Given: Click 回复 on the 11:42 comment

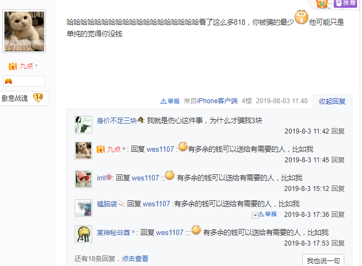Looking at the screenshot, I should [x=338, y=131].
